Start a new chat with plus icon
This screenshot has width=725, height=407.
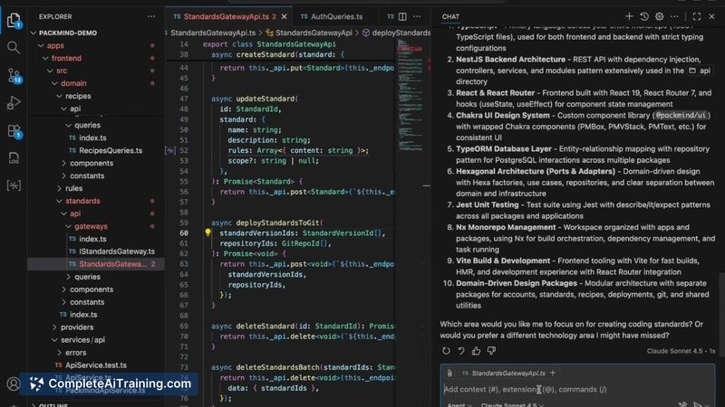tap(629, 16)
